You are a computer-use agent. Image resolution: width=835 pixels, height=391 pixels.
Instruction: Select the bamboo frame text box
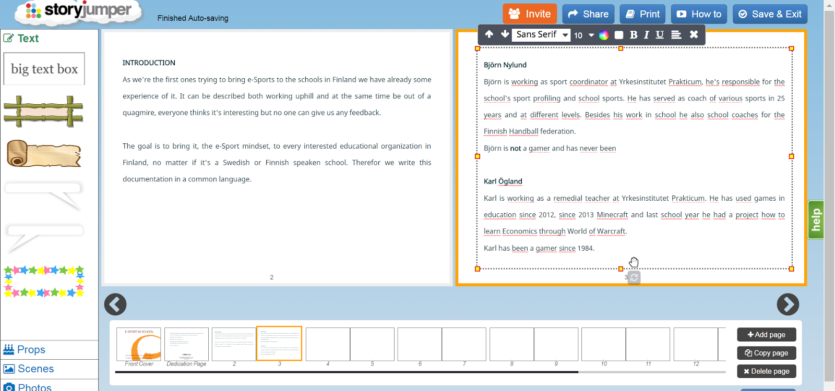pos(43,112)
